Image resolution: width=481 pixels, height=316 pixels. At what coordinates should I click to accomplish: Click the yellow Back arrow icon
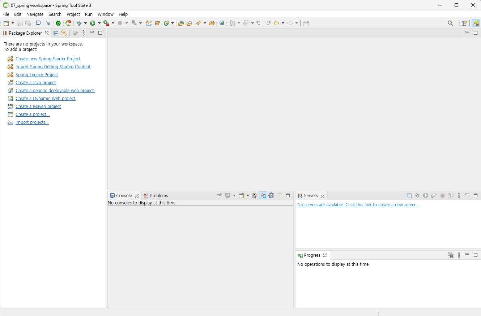tap(276, 23)
